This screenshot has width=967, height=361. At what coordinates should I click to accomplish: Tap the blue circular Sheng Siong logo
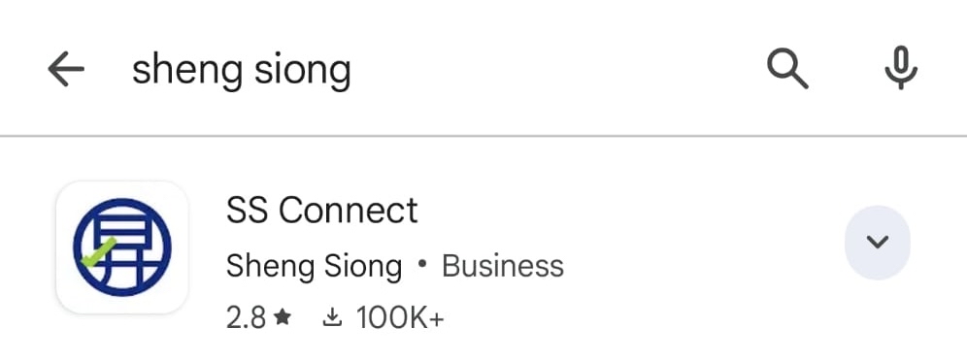click(122, 247)
